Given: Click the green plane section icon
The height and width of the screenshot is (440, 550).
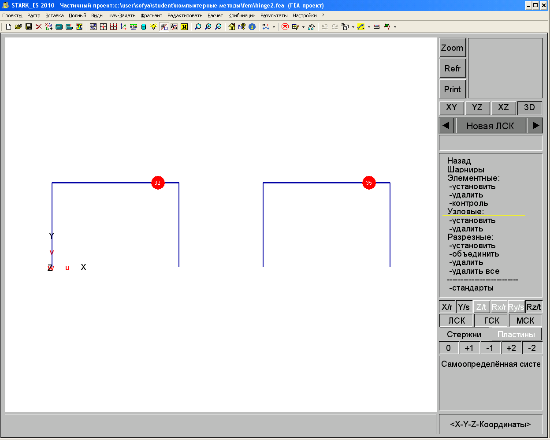Looking at the screenshot, I should click(387, 27).
